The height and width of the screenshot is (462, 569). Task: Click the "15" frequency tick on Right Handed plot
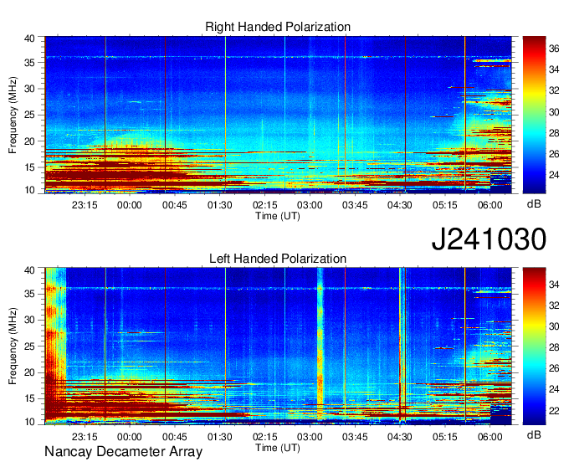pyautogui.click(x=29, y=167)
